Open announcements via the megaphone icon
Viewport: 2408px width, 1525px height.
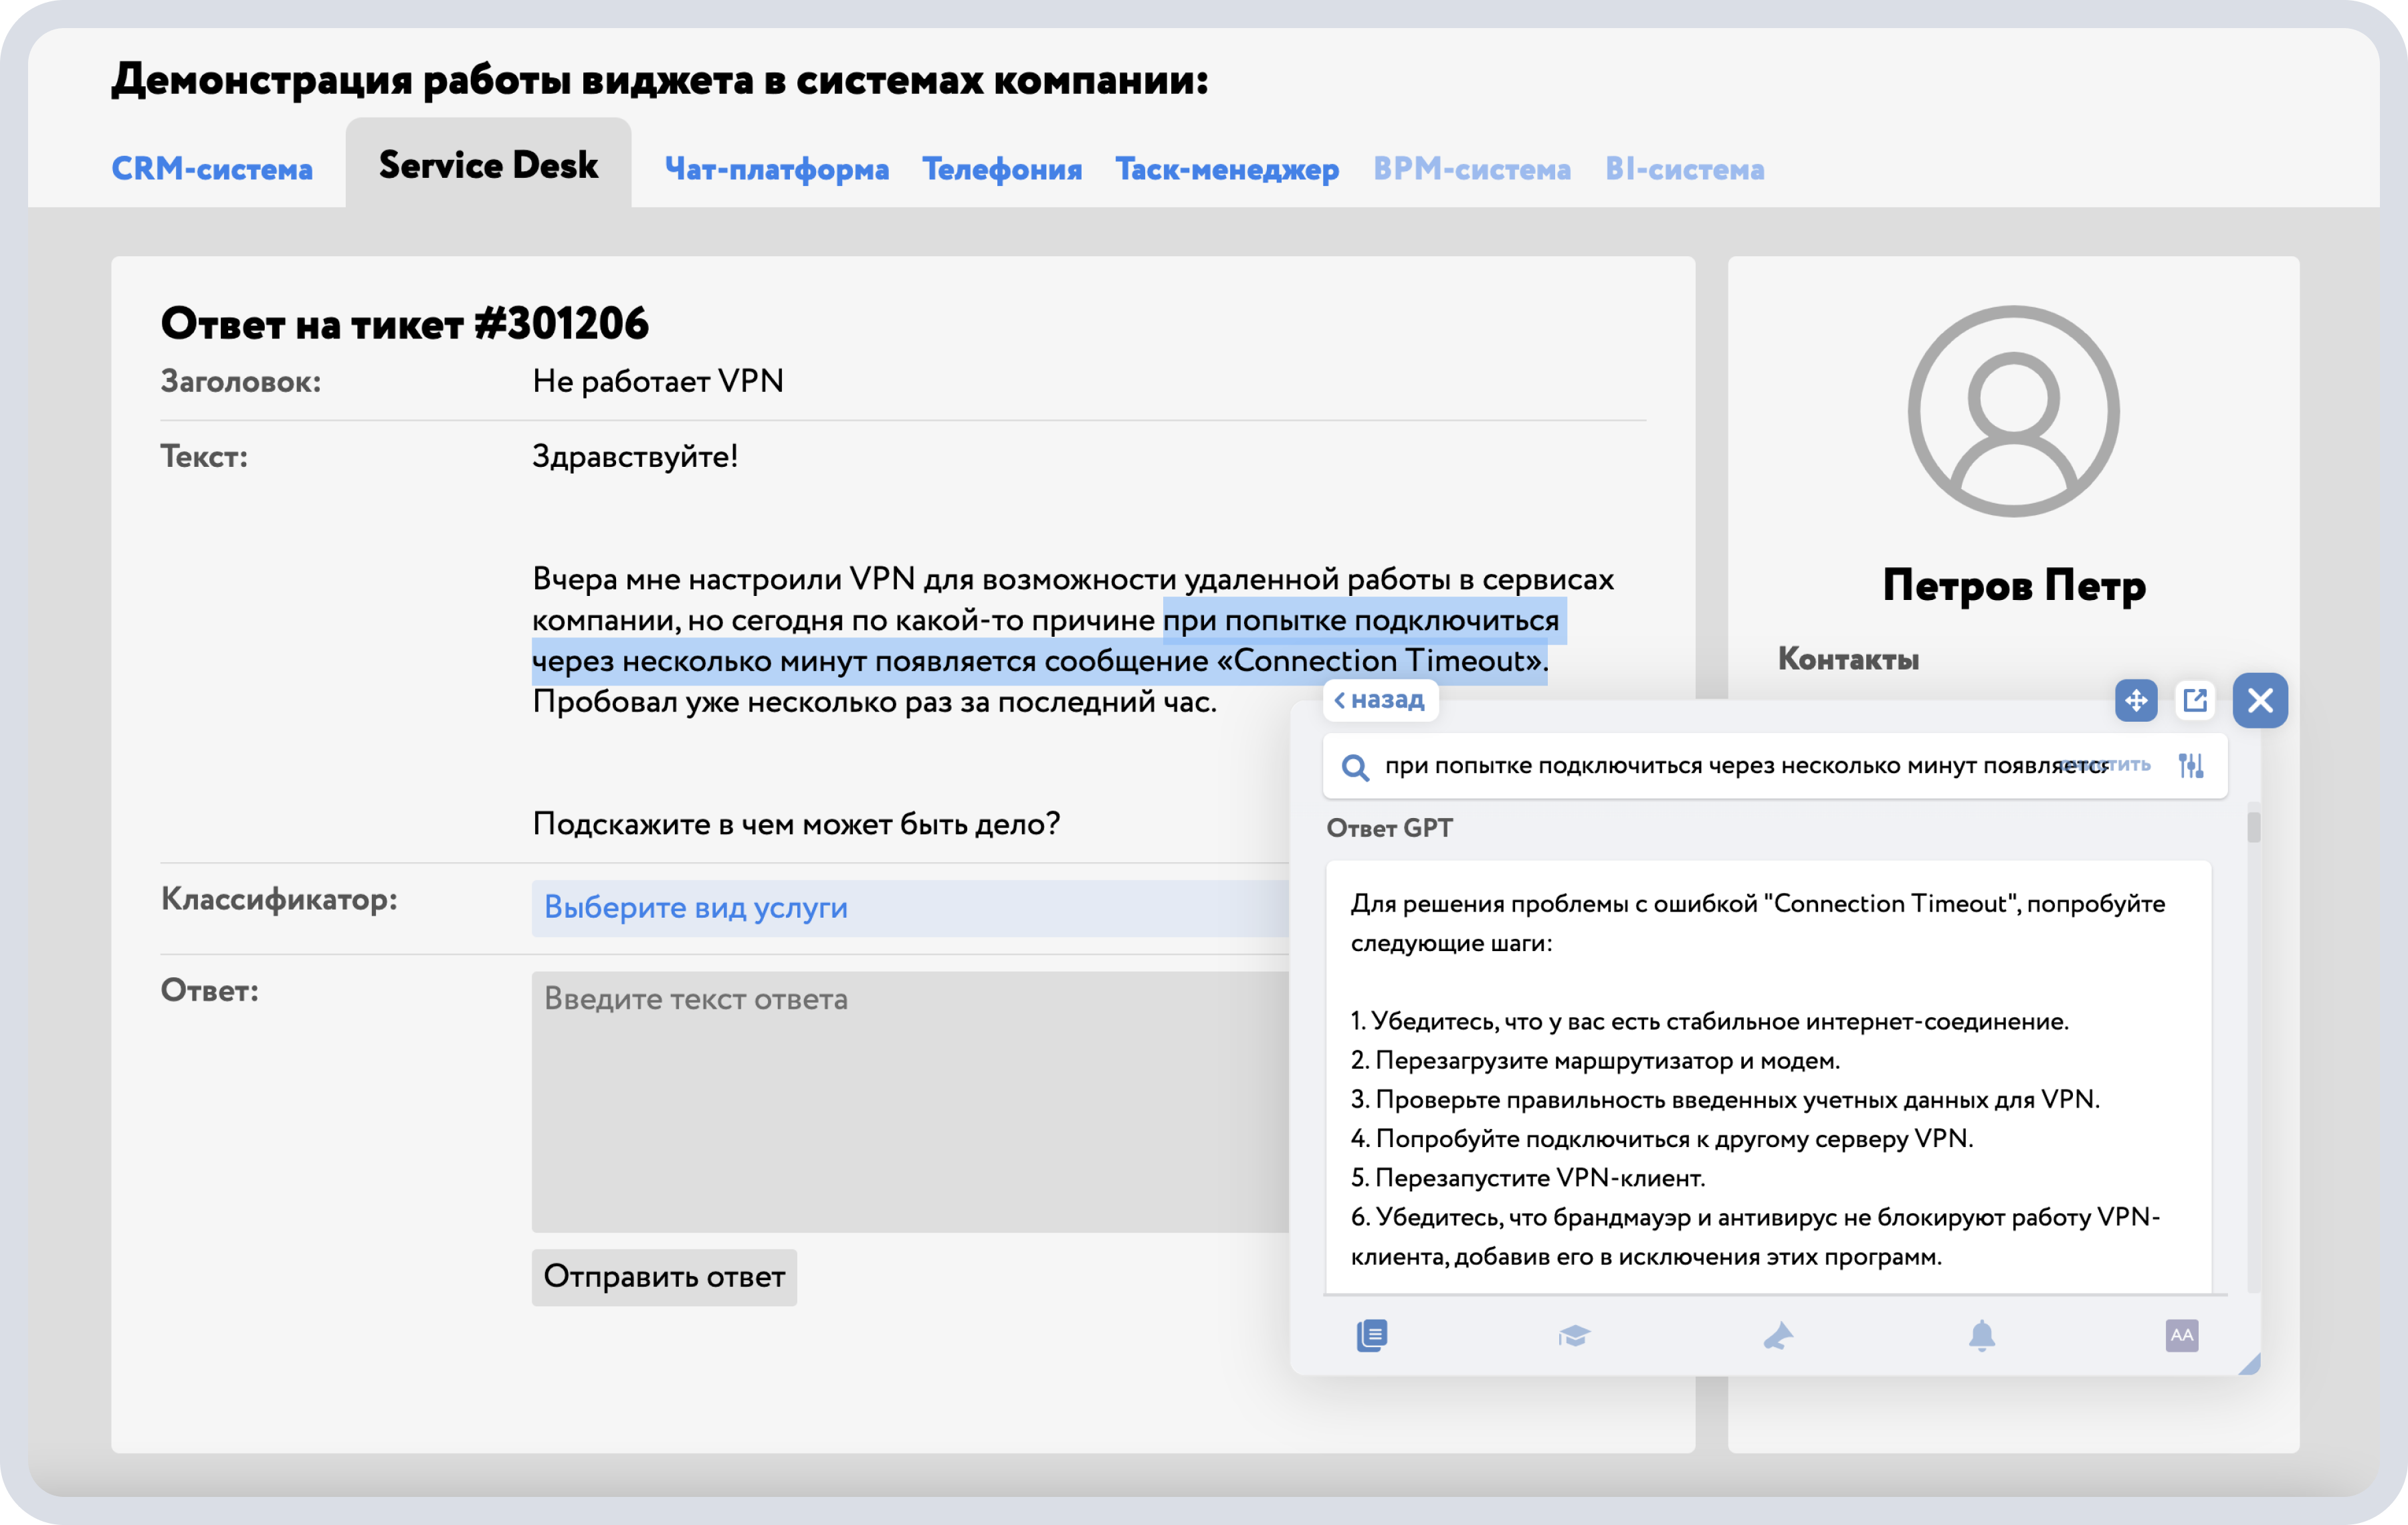1779,1336
